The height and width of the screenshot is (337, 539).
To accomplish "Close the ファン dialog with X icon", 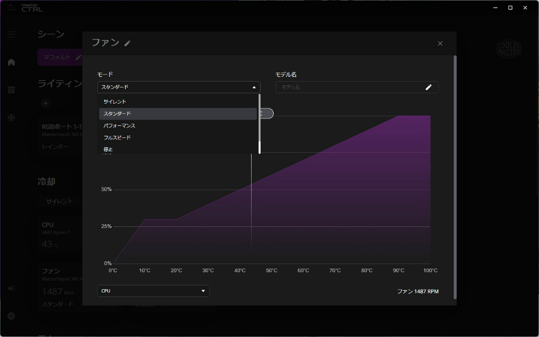I will pos(440,43).
